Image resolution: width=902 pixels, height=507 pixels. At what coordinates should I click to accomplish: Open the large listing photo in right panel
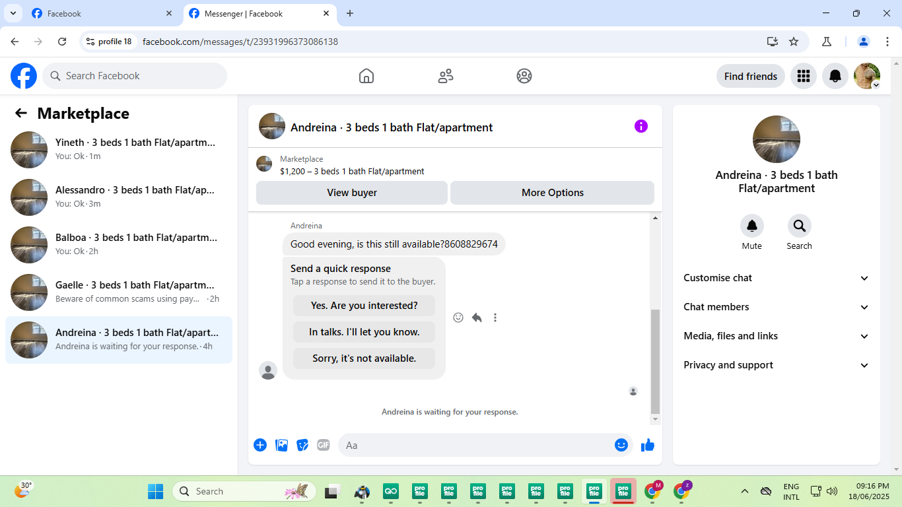coord(777,139)
